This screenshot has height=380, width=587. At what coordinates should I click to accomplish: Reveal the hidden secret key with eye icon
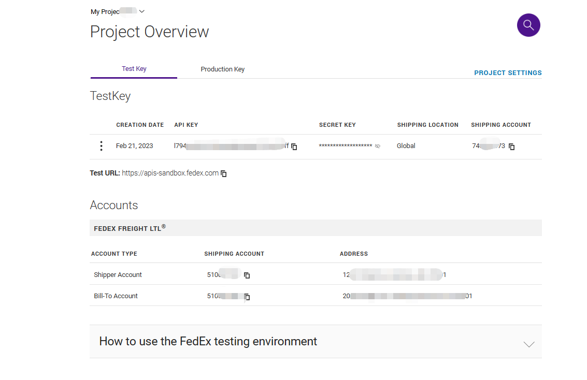(x=378, y=146)
